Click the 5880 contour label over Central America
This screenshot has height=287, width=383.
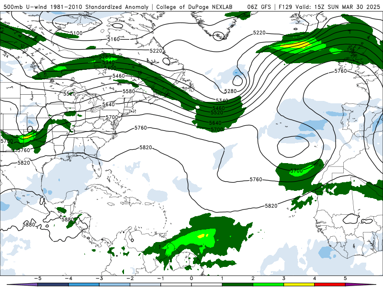(x=68, y=220)
